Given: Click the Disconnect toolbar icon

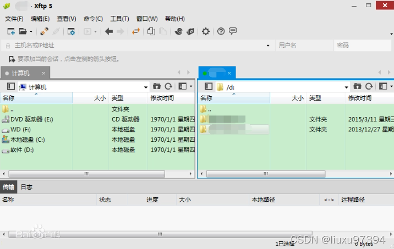Looking at the screenshot, I should click(56, 31).
